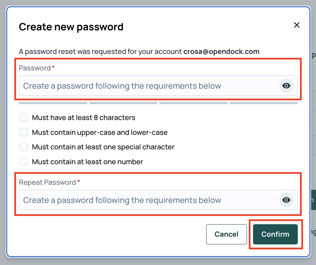Click second segment of password strength bar

123,103
